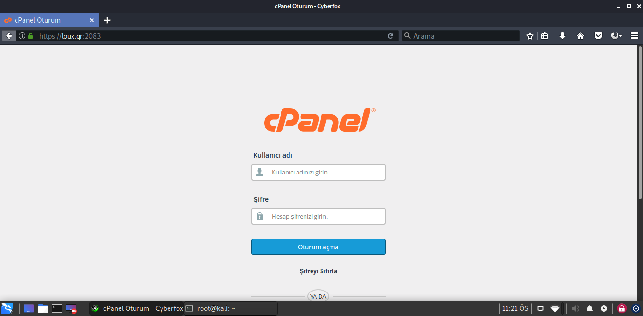Image resolution: width=643 pixels, height=316 pixels.
Task: Click the page vertical scrollbar
Action: (640, 122)
